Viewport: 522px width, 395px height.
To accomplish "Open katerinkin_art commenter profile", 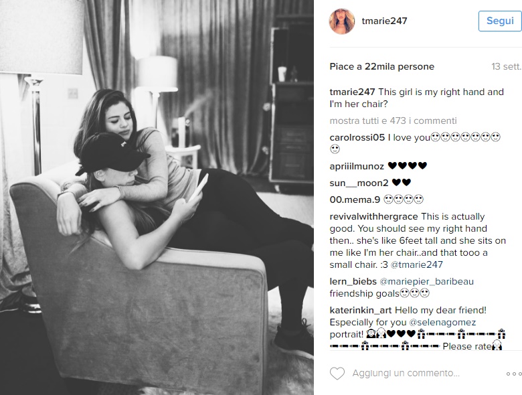I will [361, 310].
